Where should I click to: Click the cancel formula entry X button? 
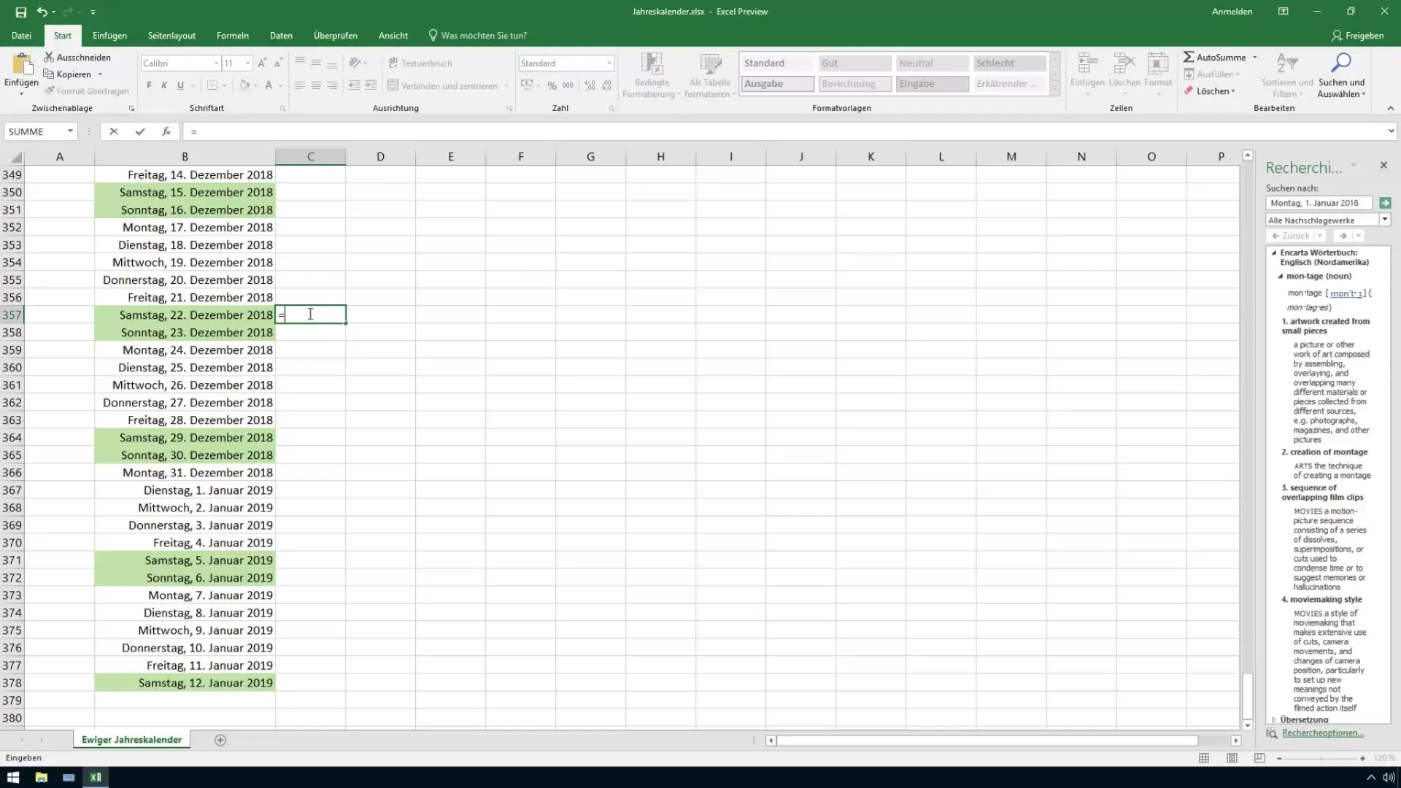(114, 131)
